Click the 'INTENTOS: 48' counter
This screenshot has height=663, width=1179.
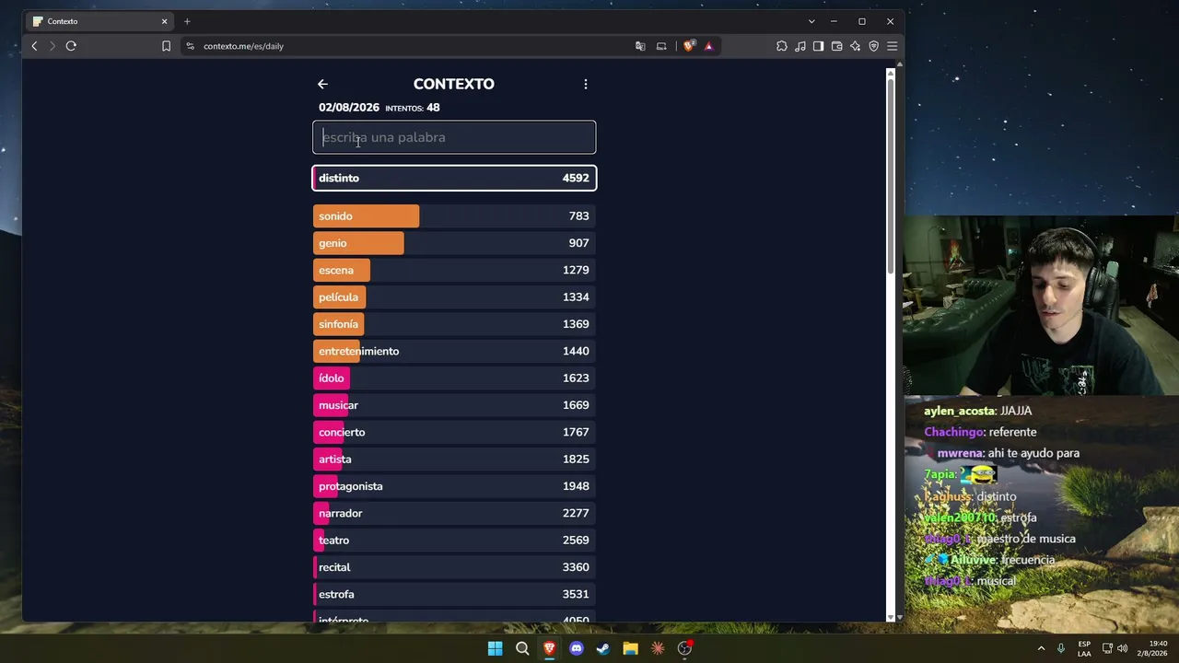pos(413,108)
